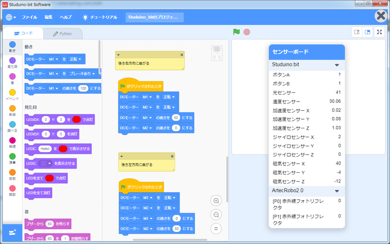Switch to the コード tab

(x=23, y=33)
